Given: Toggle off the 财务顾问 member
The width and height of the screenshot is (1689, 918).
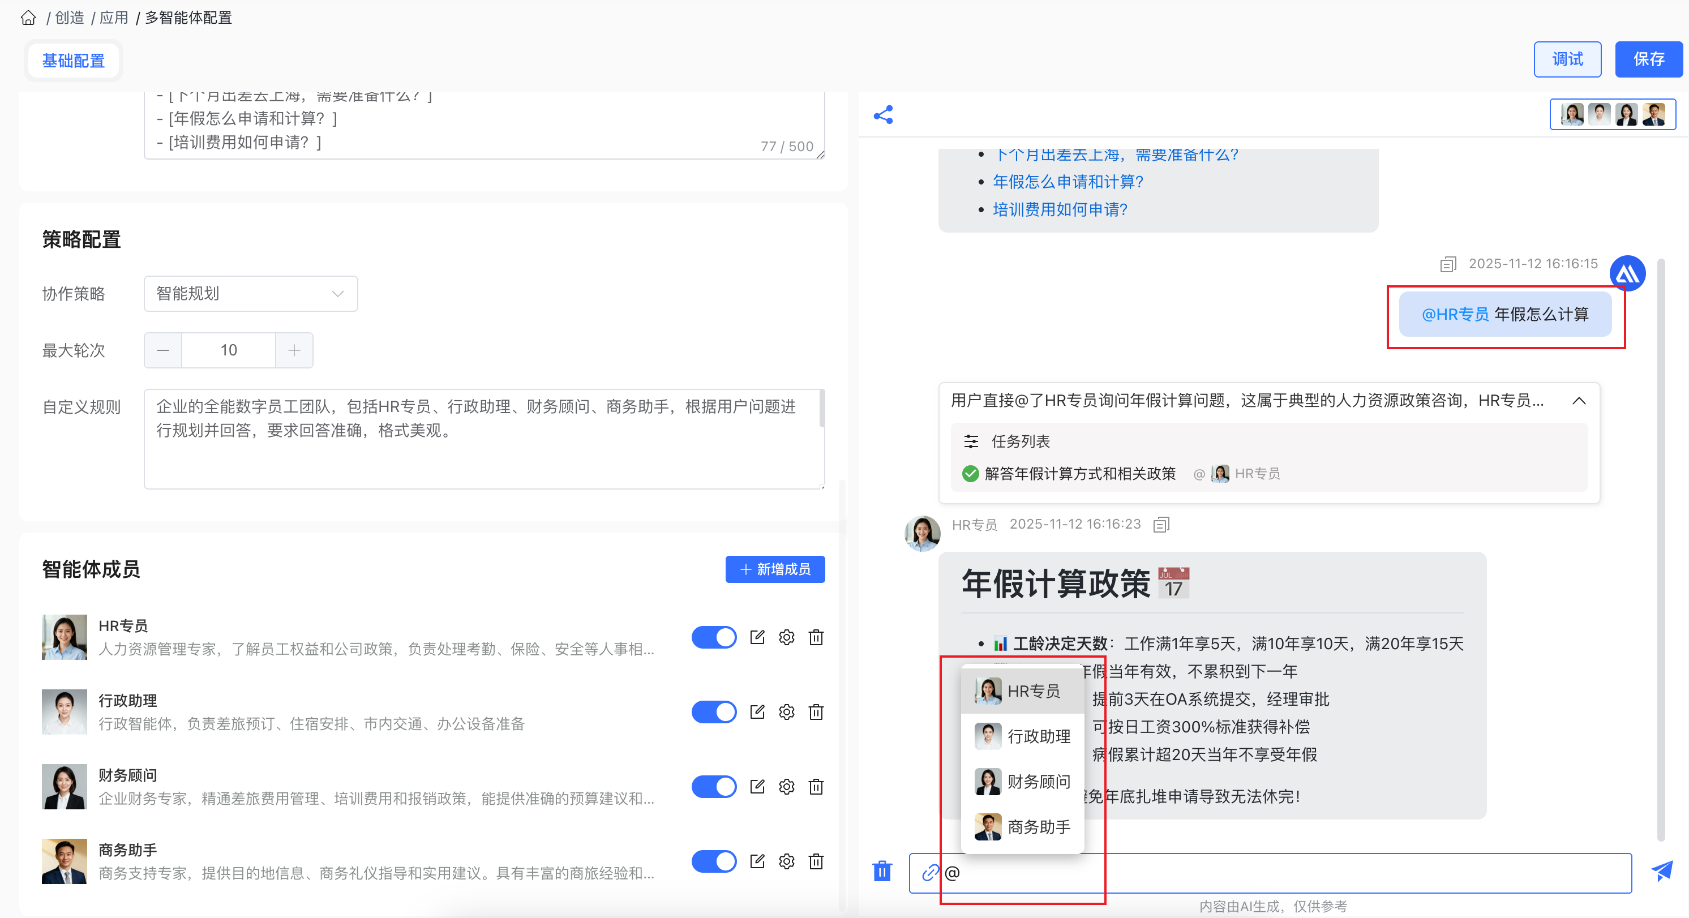Looking at the screenshot, I should click(x=713, y=786).
